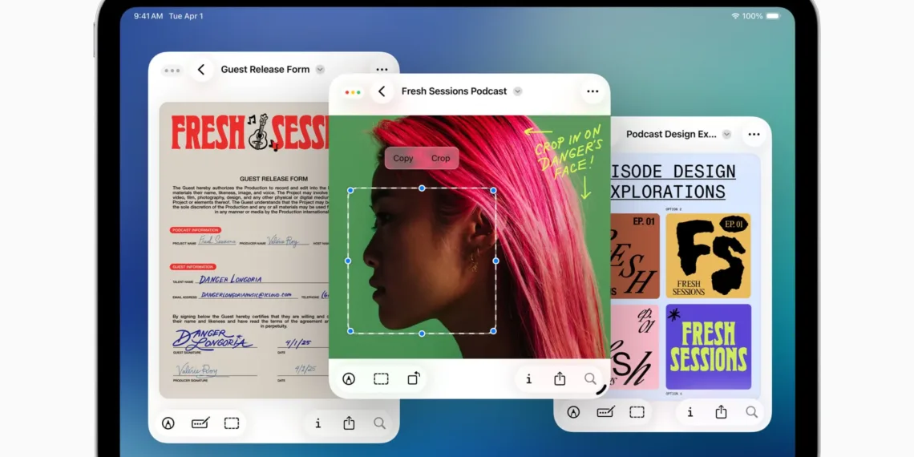This screenshot has width=914, height=457.
Task: Open more options in Guest Release Form window
Action: click(x=382, y=70)
